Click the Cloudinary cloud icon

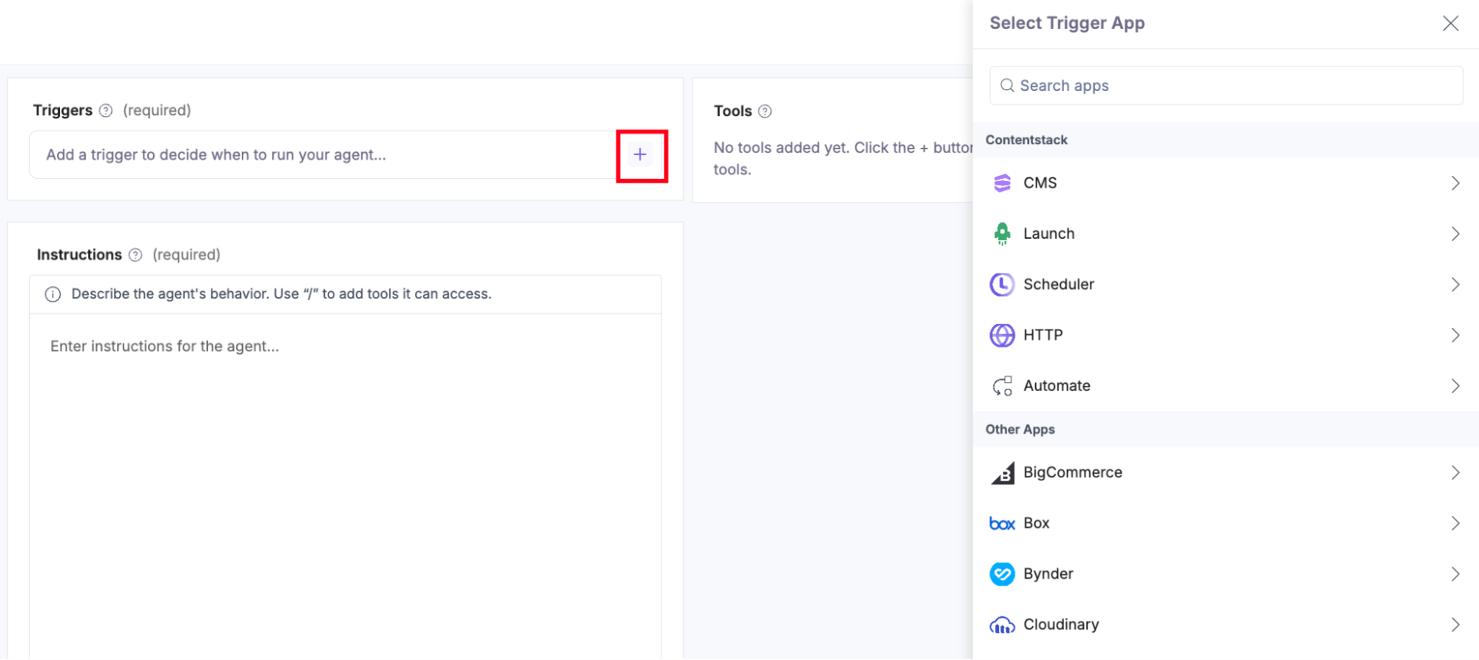1002,625
